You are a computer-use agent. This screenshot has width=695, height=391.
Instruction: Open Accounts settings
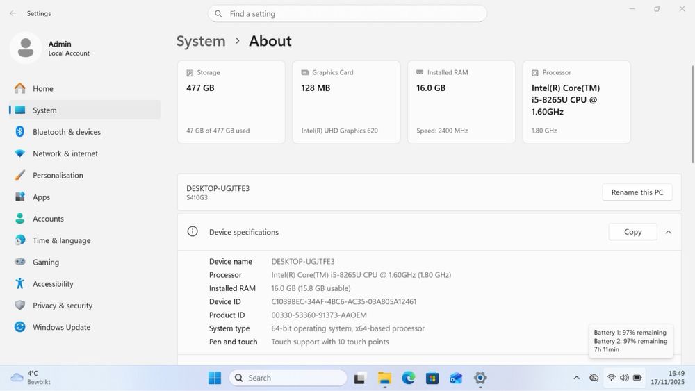(x=85, y=219)
